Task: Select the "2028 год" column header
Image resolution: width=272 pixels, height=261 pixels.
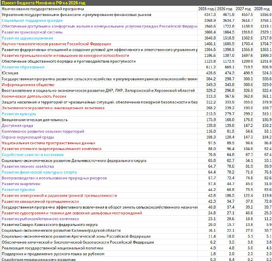Action: click(x=262, y=9)
